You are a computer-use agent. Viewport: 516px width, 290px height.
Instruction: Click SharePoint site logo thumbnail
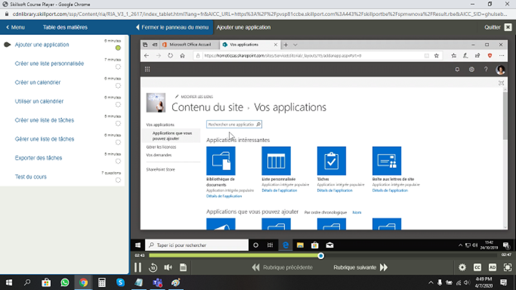pos(155,102)
